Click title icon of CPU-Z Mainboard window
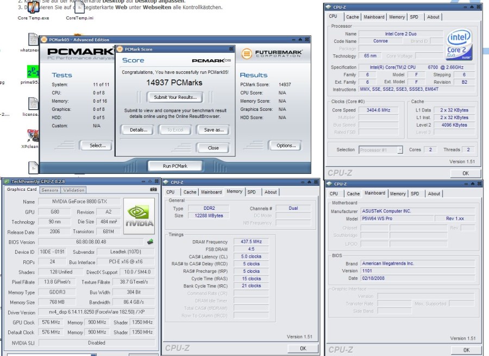Screen dimensions: 489x356 [x=329, y=184]
